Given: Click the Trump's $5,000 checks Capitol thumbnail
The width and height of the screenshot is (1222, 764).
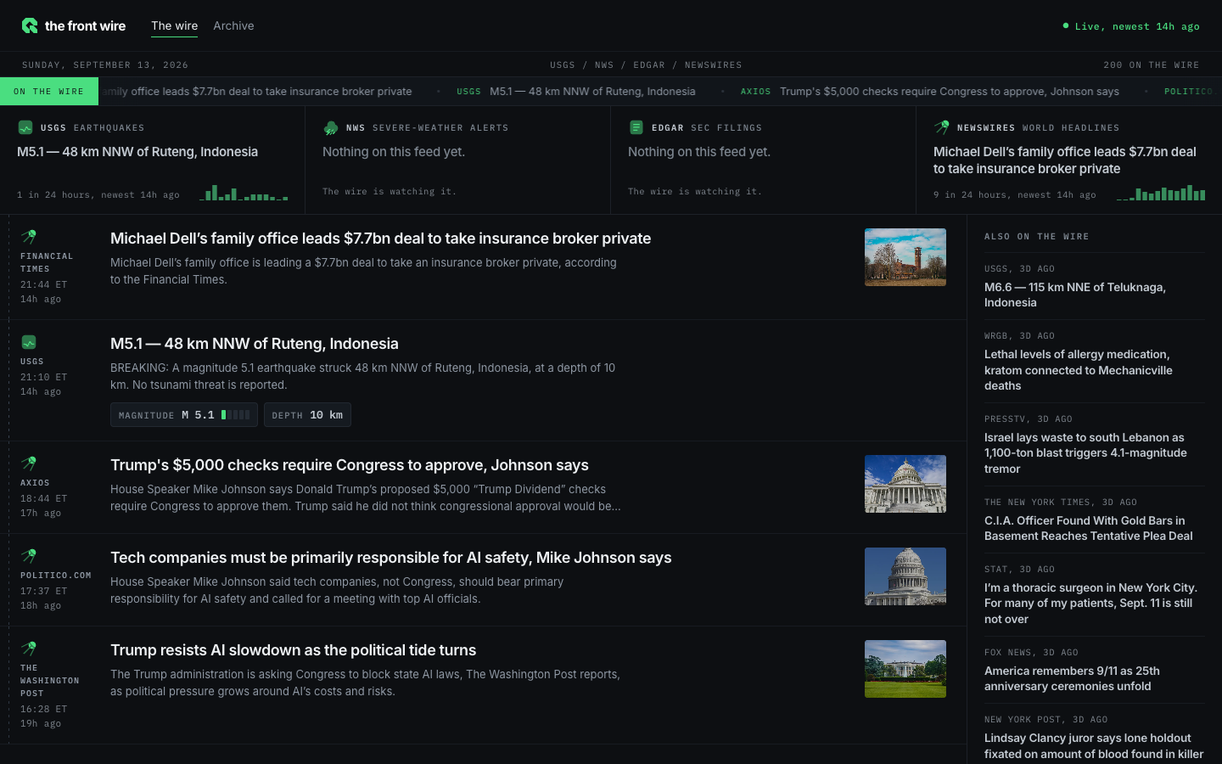Looking at the screenshot, I should coord(905,484).
